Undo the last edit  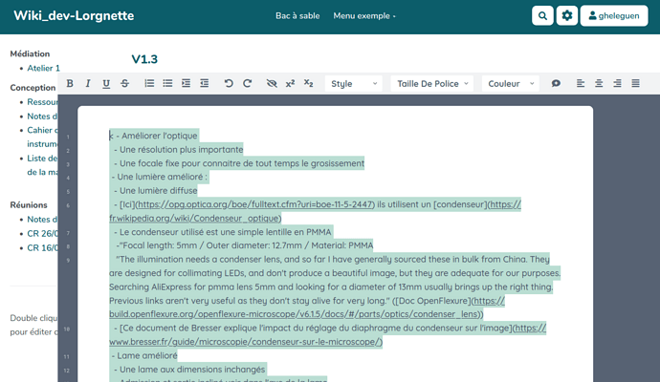[x=229, y=84]
